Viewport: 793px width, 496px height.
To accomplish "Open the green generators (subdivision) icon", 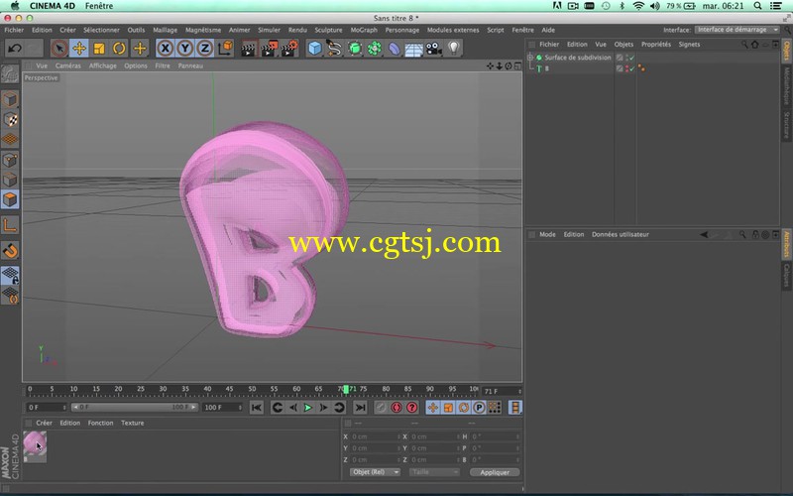I will pos(355,49).
